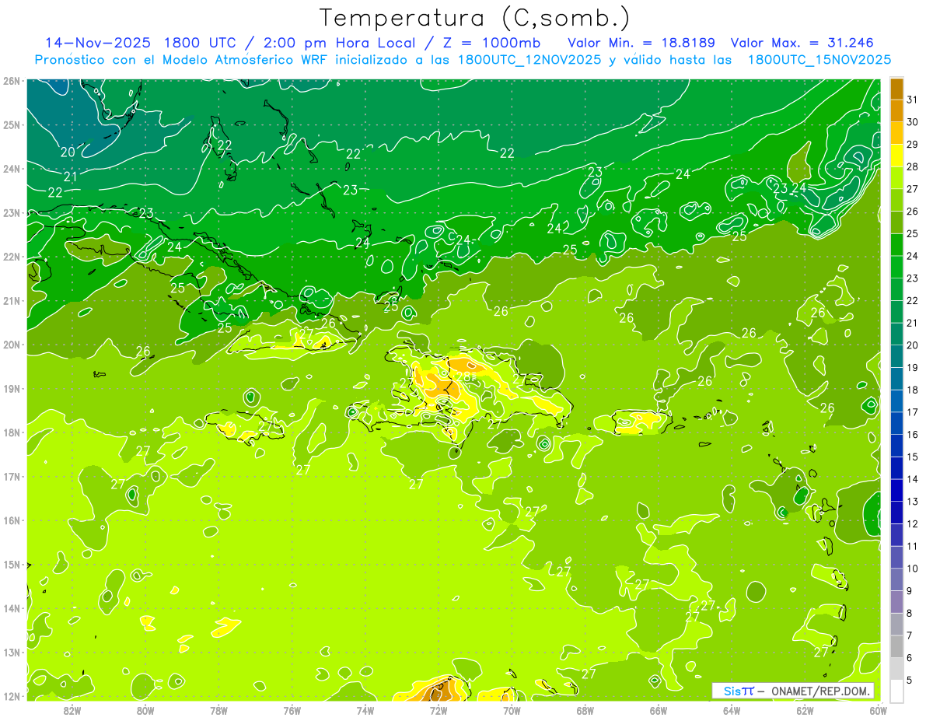This screenshot has height=721, width=933.
Task: Click the map's white contour label 21
Action: [71, 177]
